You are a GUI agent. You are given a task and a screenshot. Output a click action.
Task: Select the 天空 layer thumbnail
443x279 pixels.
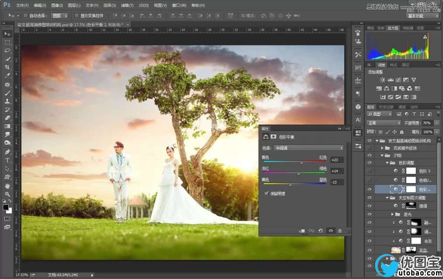coord(396,250)
